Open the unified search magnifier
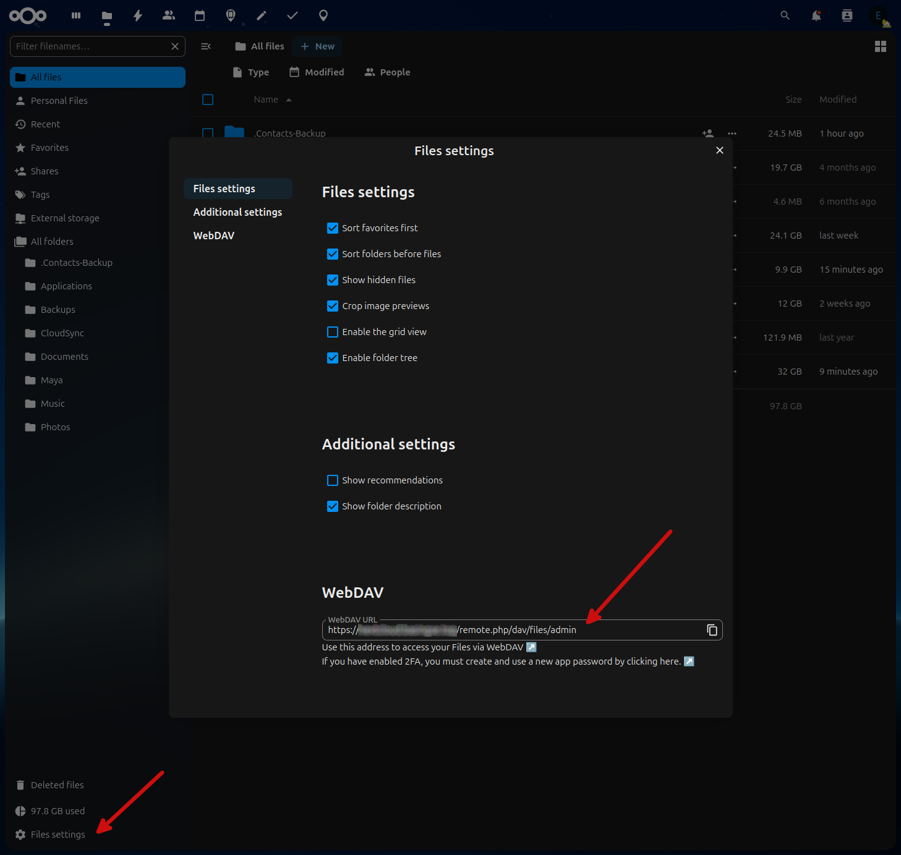Viewport: 901px width, 855px height. [785, 15]
